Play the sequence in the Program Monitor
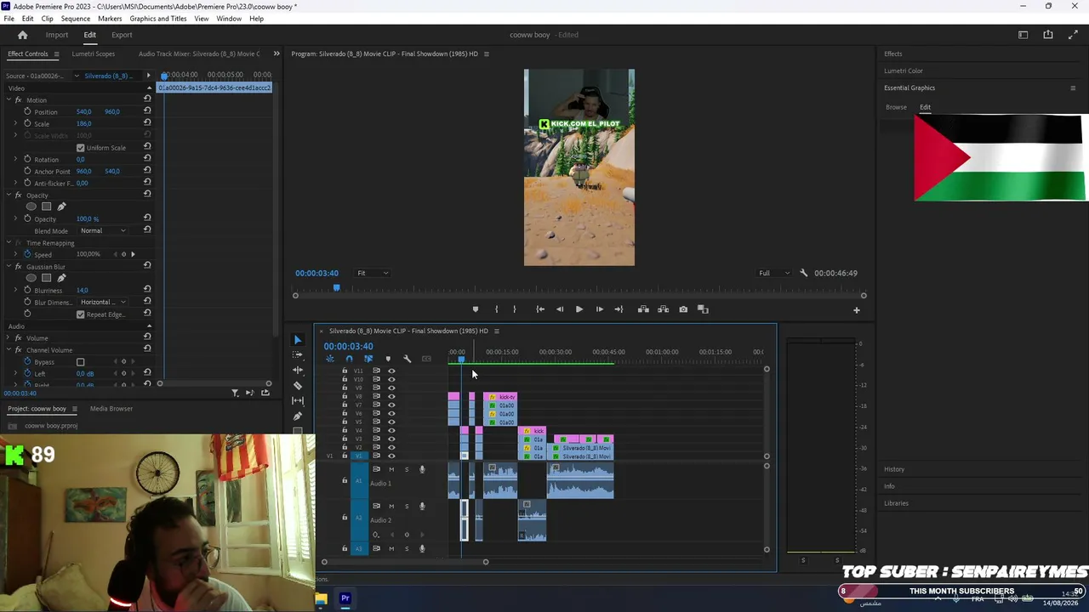Image resolution: width=1089 pixels, height=612 pixels. coord(579,309)
